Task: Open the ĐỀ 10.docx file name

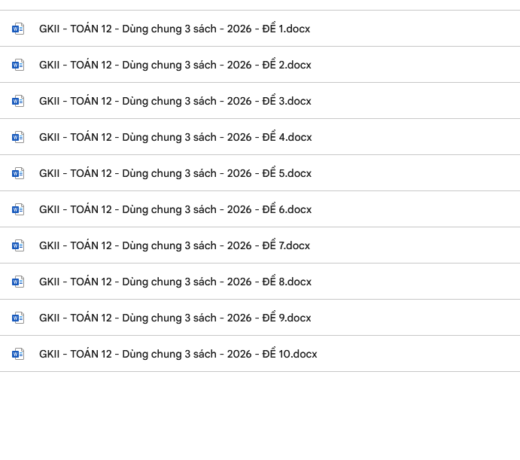Action: (x=178, y=354)
